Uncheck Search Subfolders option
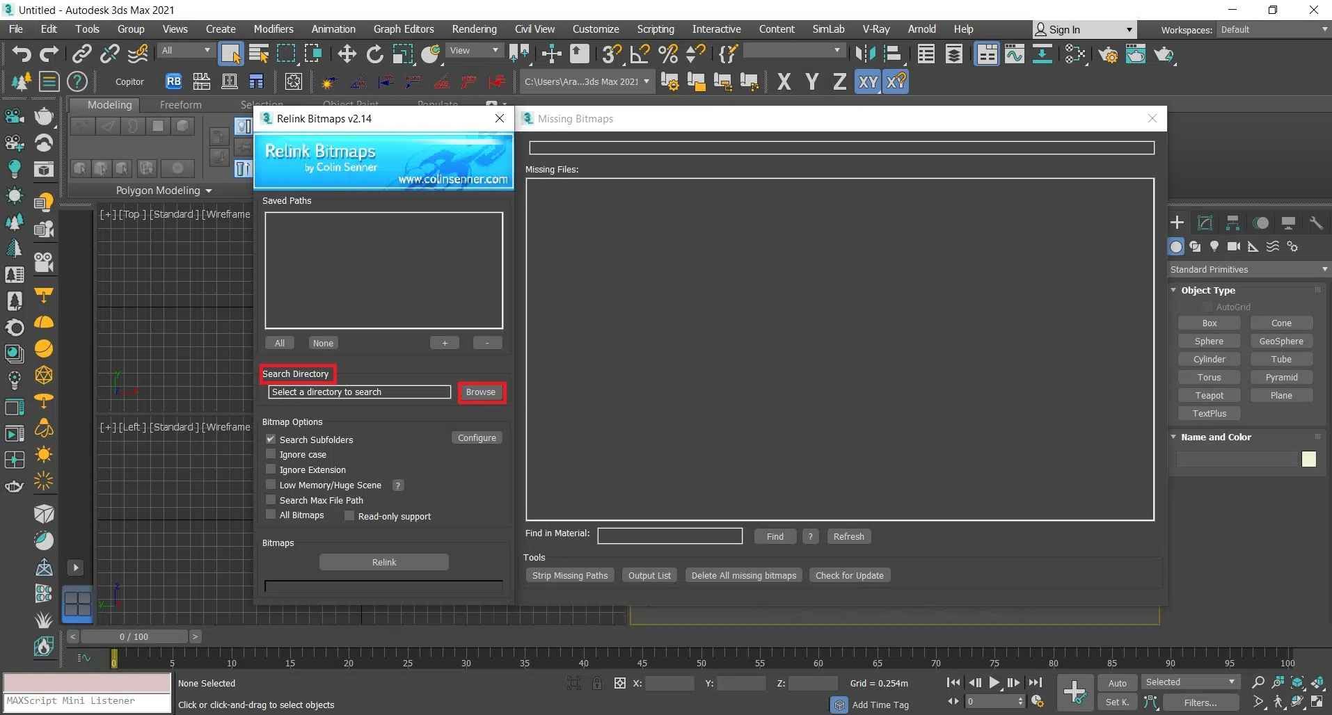Screen dimensions: 1332x715 tap(271, 439)
